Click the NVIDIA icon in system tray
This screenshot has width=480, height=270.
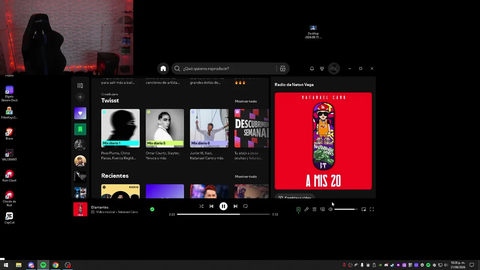click(x=380, y=265)
